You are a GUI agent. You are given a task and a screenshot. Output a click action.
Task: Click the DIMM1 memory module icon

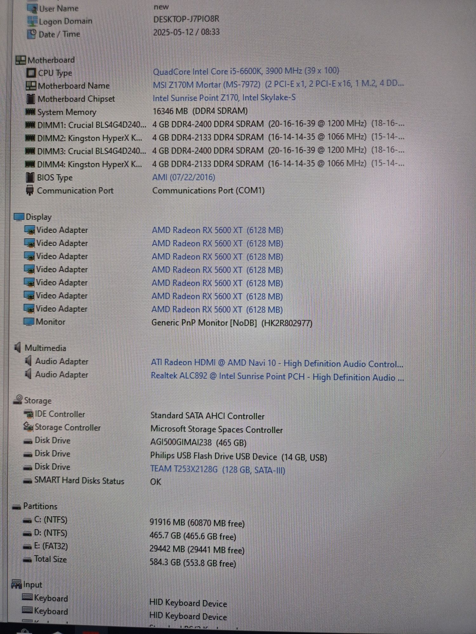(x=30, y=125)
